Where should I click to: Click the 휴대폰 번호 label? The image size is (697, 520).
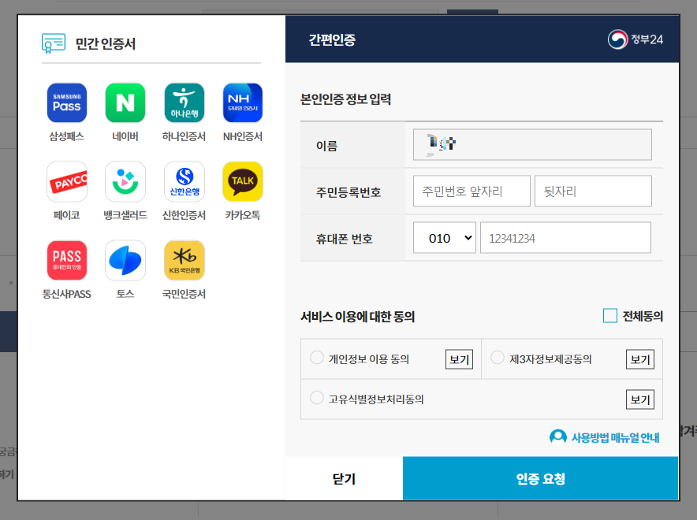pyautogui.click(x=344, y=239)
